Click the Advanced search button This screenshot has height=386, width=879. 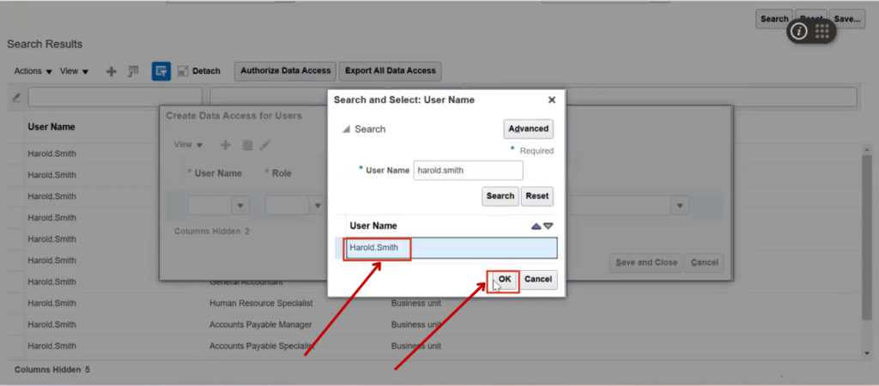[x=528, y=129]
